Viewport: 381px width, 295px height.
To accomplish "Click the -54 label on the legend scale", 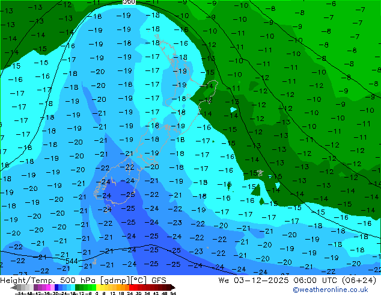I will click(x=19, y=293).
